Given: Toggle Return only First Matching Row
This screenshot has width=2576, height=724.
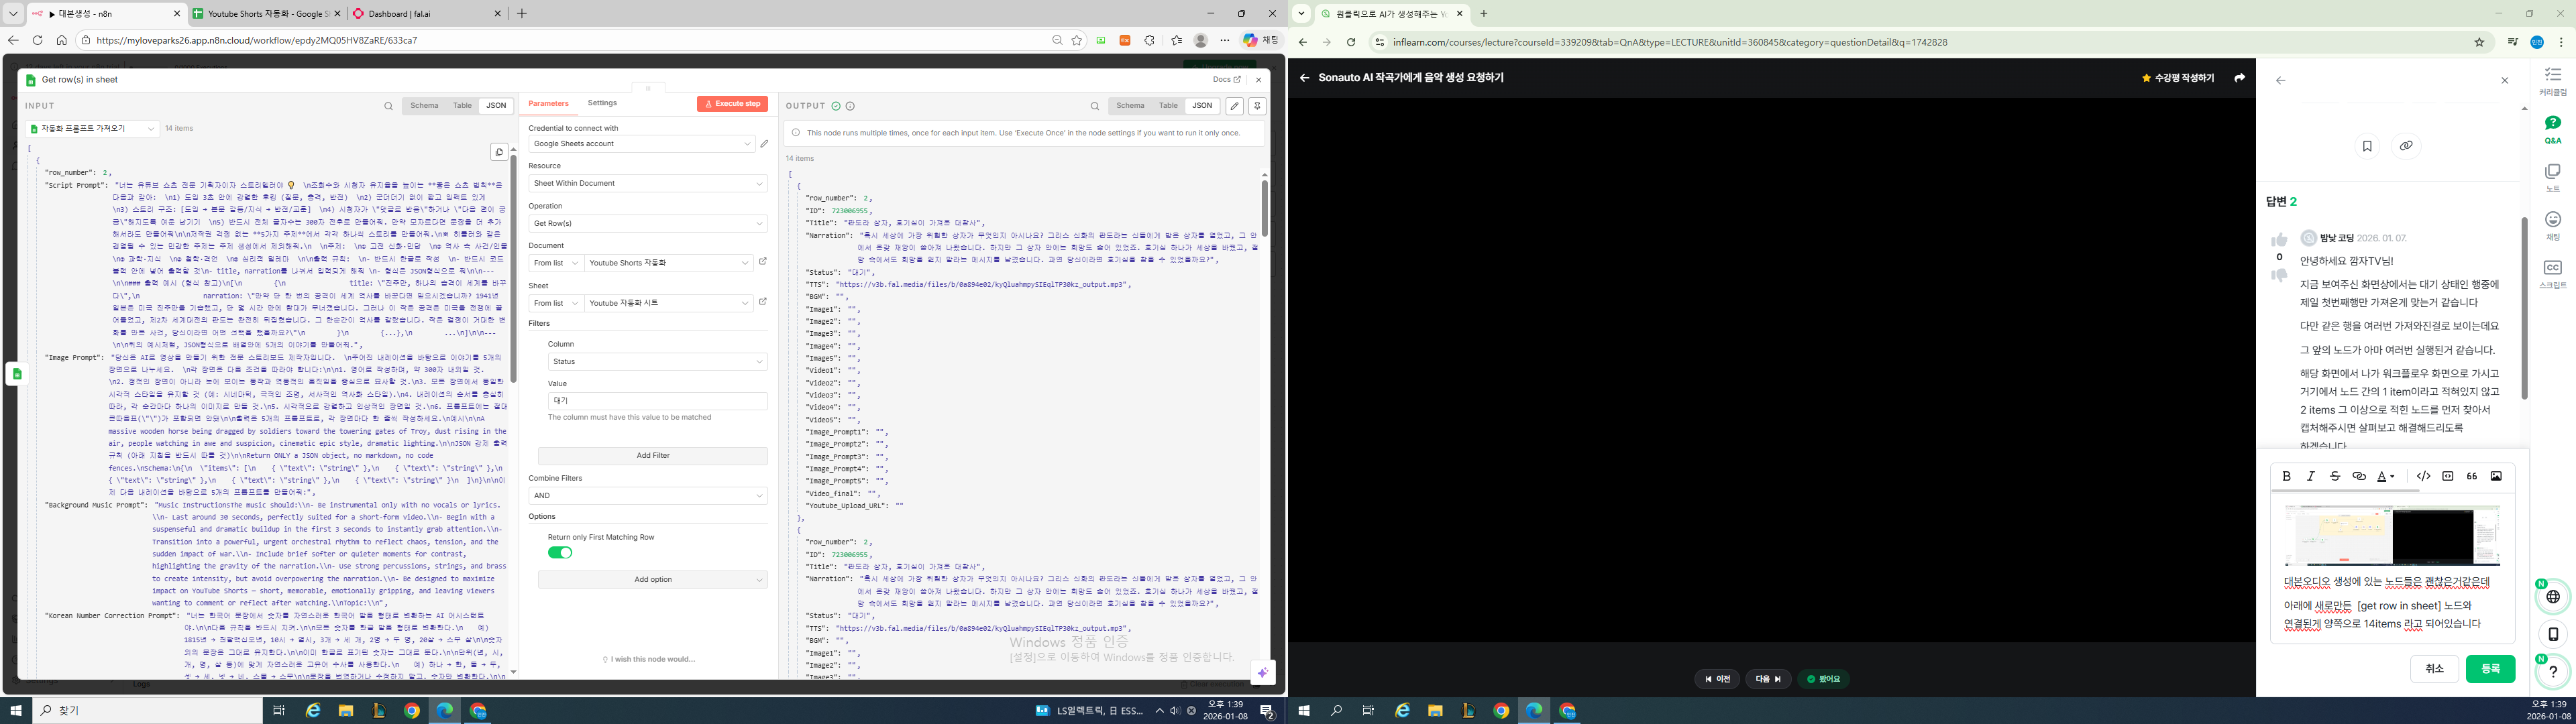Looking at the screenshot, I should click(560, 553).
